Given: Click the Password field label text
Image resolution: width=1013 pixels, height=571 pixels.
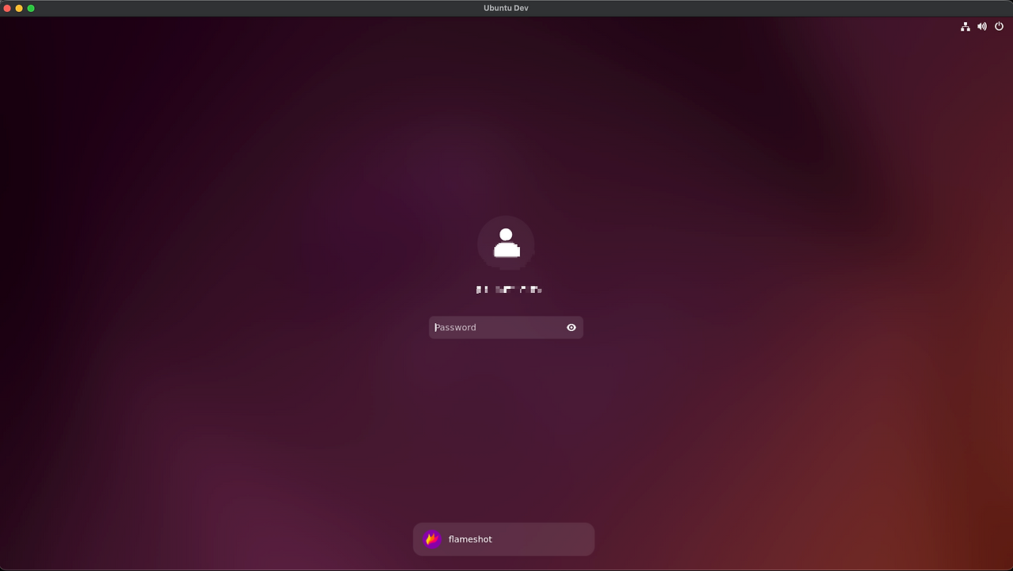Looking at the screenshot, I should [456, 327].
